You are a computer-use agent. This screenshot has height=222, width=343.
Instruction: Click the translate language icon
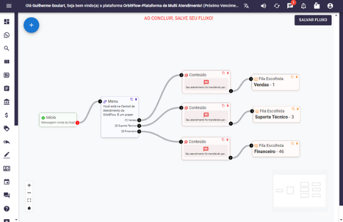246,6
